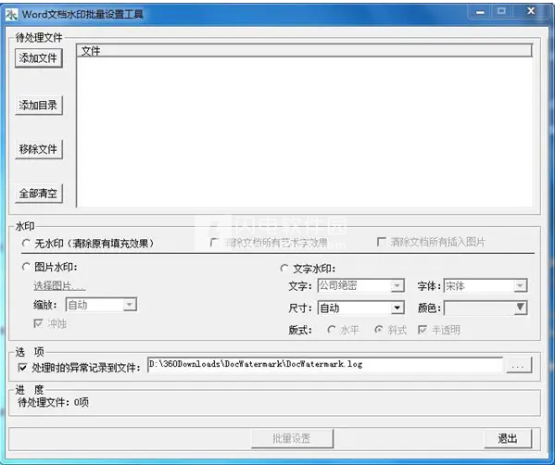Toggle the 处理时的异常记录到文件 checkbox
Image resolution: width=555 pixels, height=465 pixels.
click(x=22, y=368)
